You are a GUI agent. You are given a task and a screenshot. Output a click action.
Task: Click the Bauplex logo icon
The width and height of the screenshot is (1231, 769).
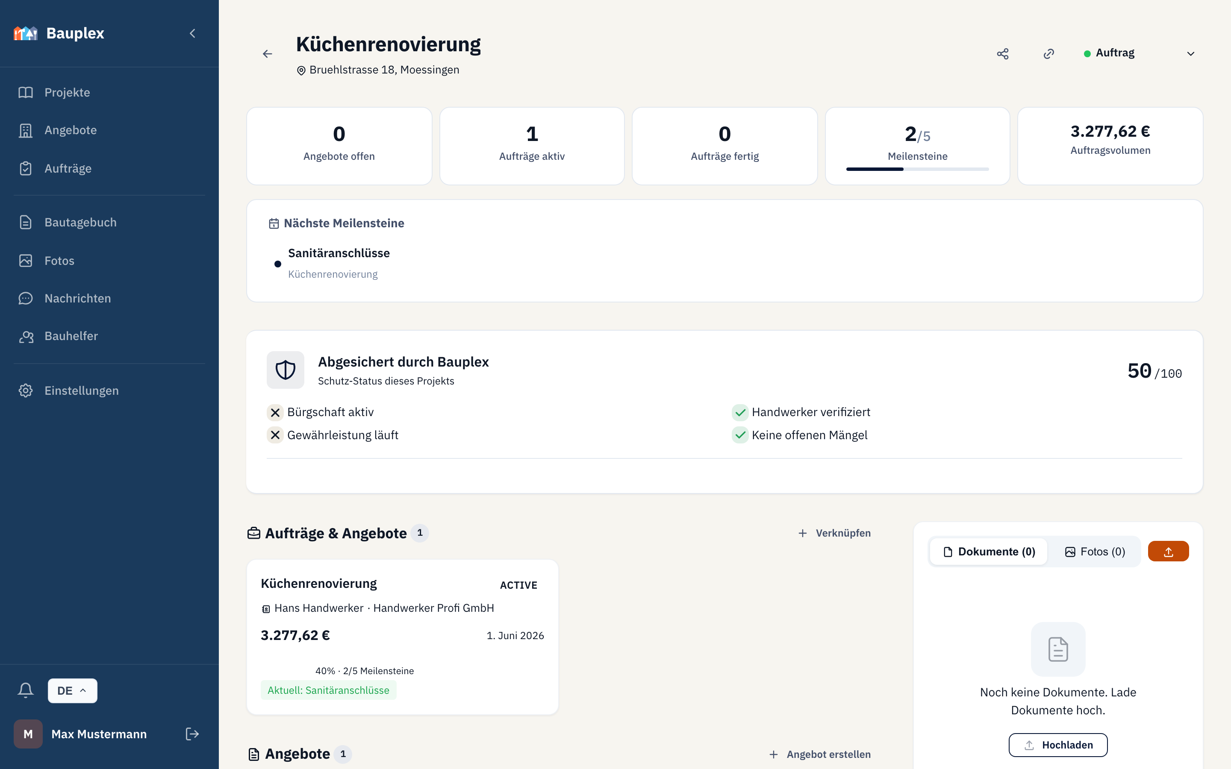click(26, 33)
